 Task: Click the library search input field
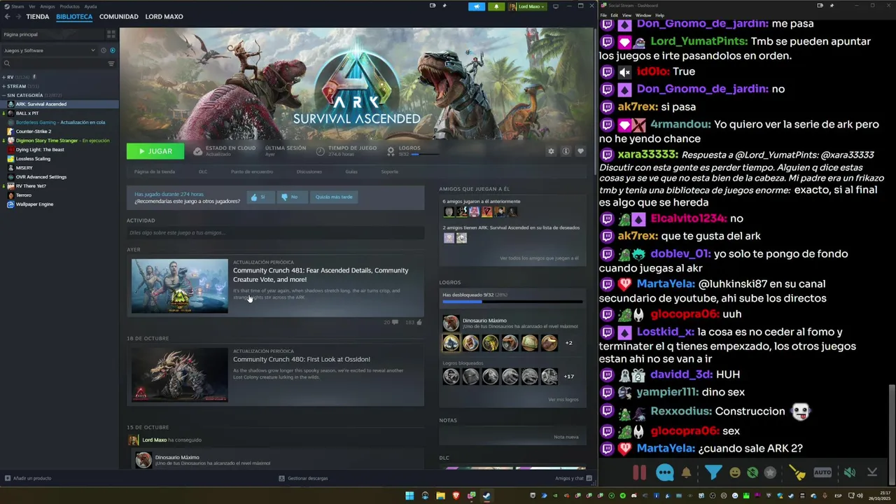click(53, 64)
